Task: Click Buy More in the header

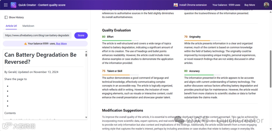Action: pyautogui.click(x=250, y=5)
